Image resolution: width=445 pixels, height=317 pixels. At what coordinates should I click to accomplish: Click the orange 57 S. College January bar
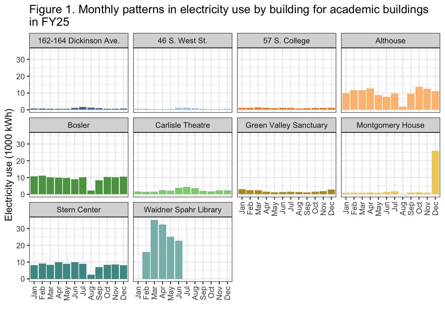242,109
